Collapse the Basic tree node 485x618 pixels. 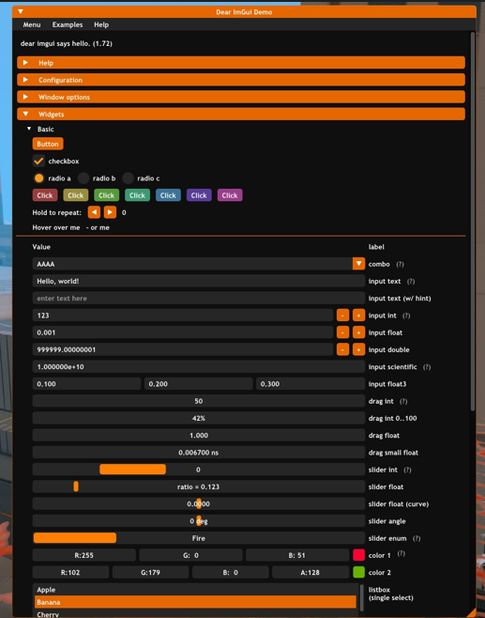click(29, 129)
